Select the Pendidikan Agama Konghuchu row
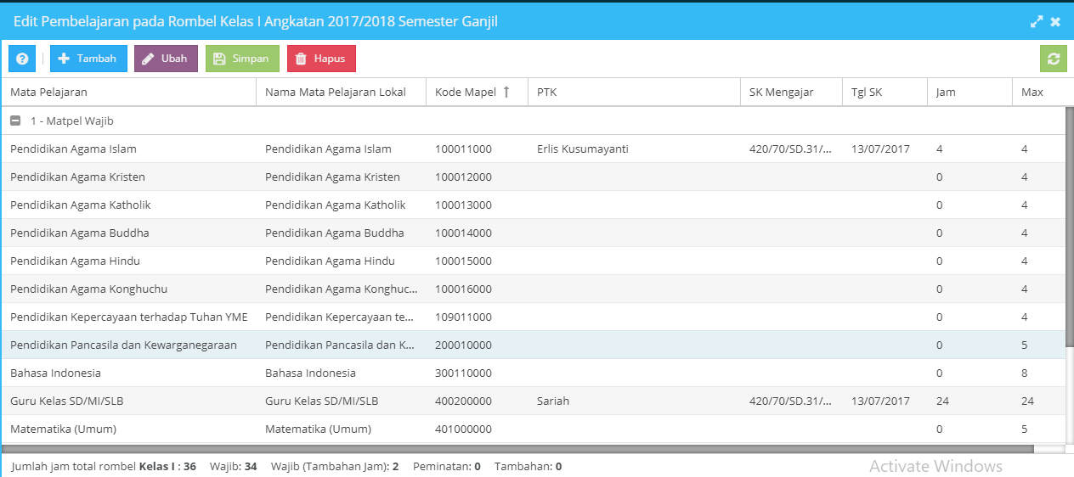This screenshot has height=477, width=1074. coord(533,289)
